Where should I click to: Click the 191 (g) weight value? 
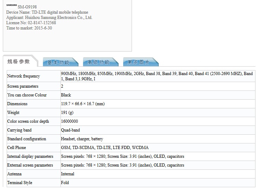pos(67,113)
